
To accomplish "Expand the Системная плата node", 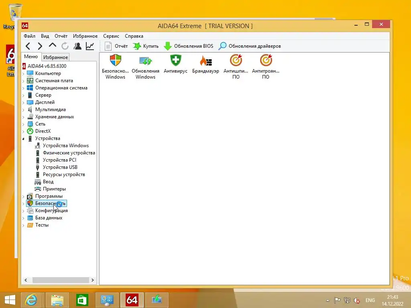I will 23,81.
